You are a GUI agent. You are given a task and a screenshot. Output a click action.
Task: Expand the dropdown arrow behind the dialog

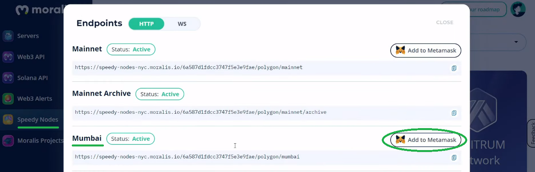(x=517, y=42)
